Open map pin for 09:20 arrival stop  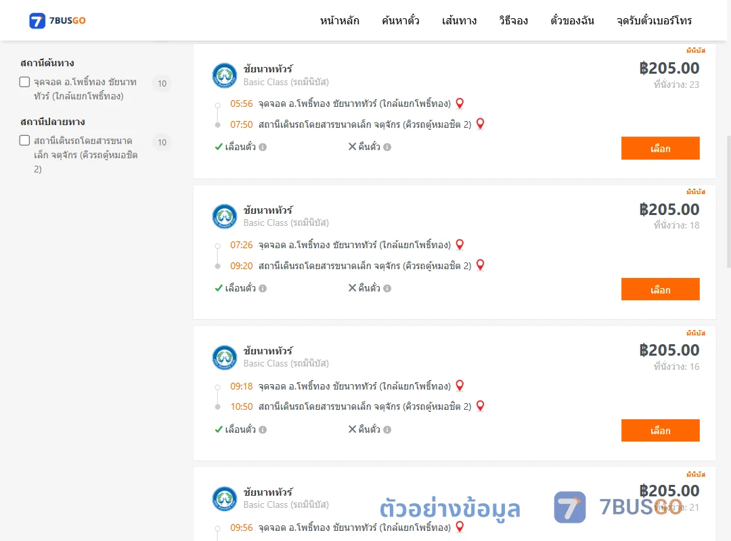coord(480,265)
